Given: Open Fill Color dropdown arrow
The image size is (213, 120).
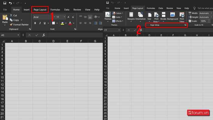Looking at the screenshot, I should 66,23.
